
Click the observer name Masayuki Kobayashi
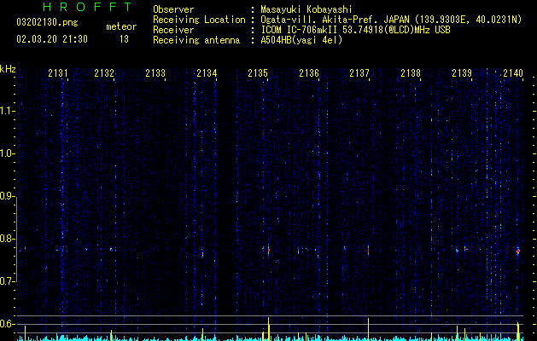(306, 9)
